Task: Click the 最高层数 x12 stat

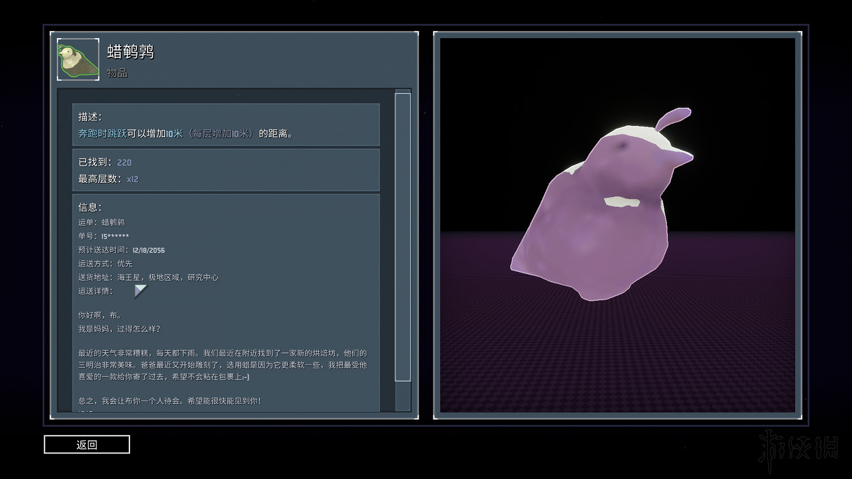Action: pos(132,179)
